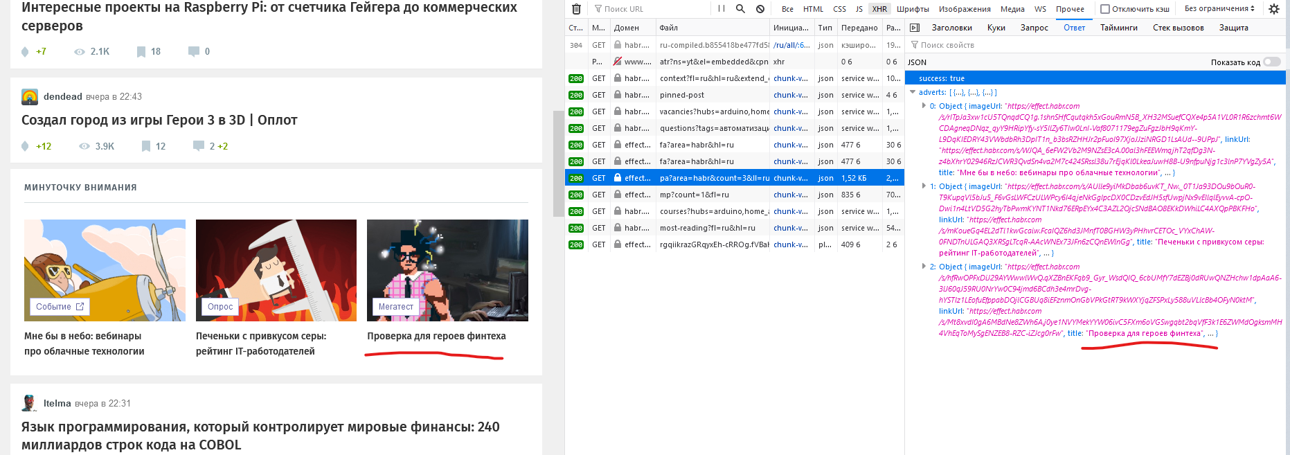Image resolution: width=1290 pixels, height=455 pixels.
Task: Open 'Ответ' details tab
Action: tap(1074, 28)
